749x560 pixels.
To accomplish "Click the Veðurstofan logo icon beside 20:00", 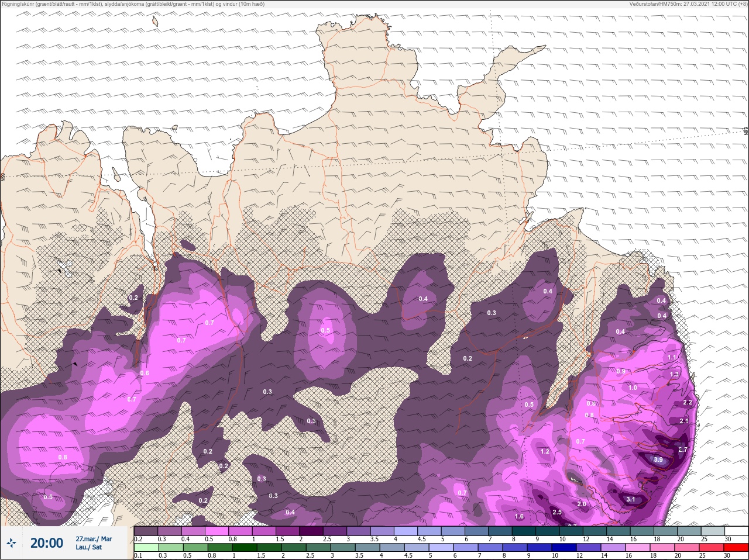I will pyautogui.click(x=12, y=544).
